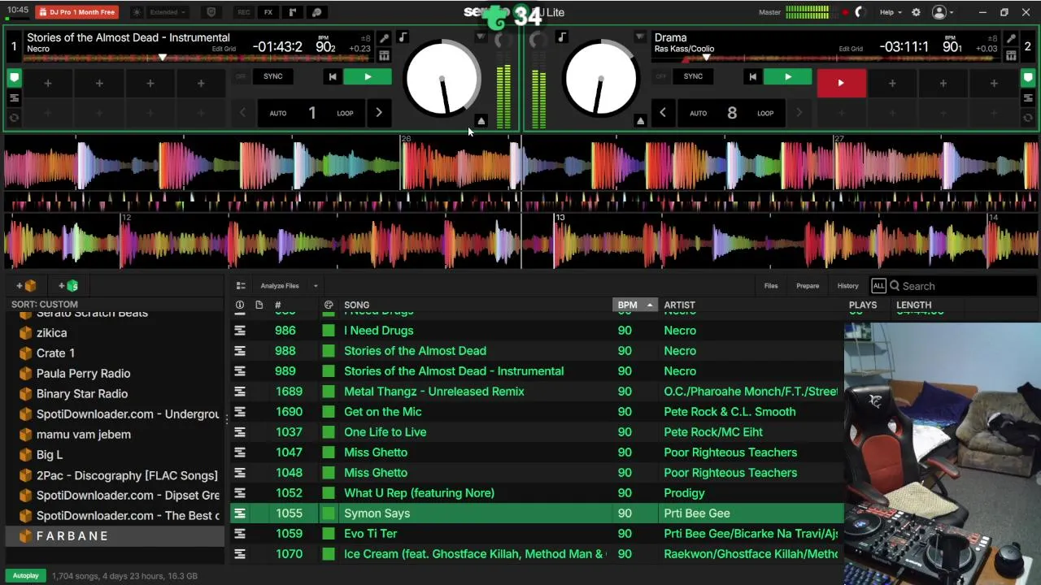
Task: Open the sampler panel icon
Action: click(x=292, y=12)
